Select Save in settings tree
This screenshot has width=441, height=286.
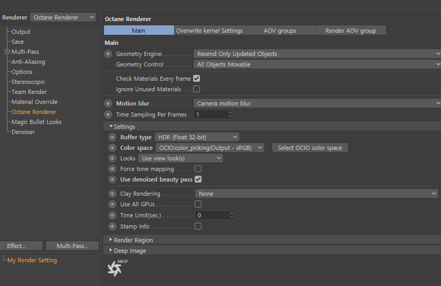point(17,42)
